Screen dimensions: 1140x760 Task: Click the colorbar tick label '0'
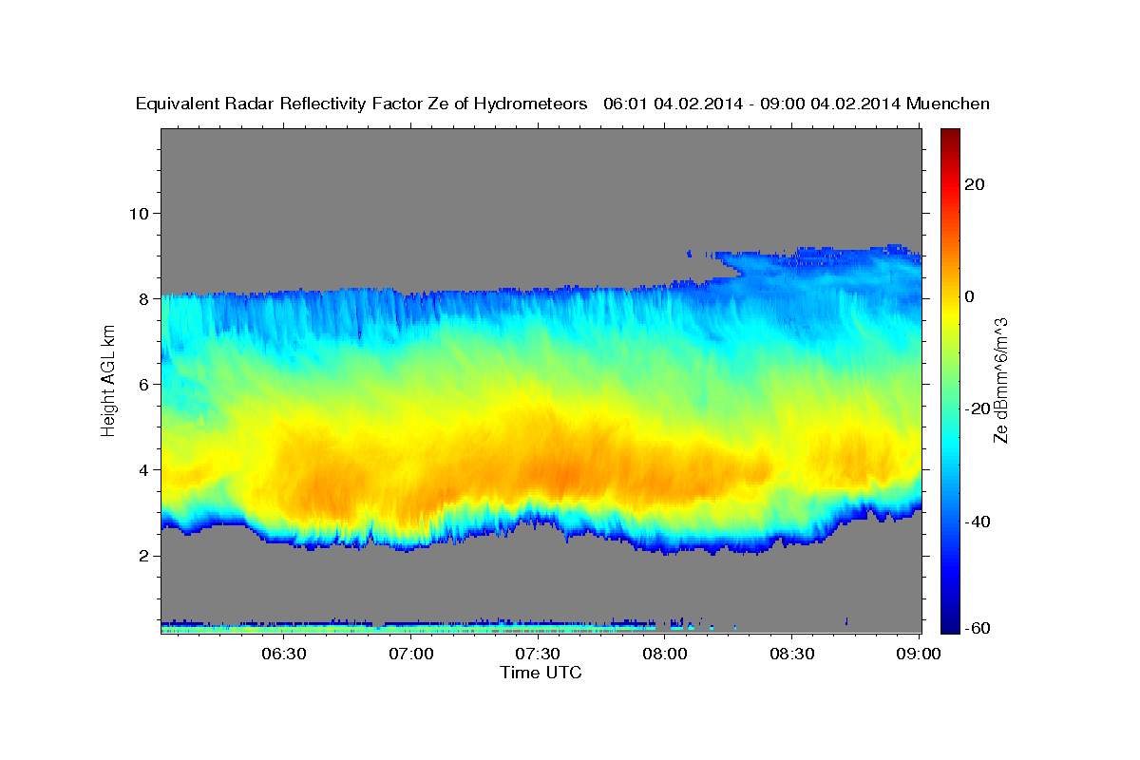971,296
